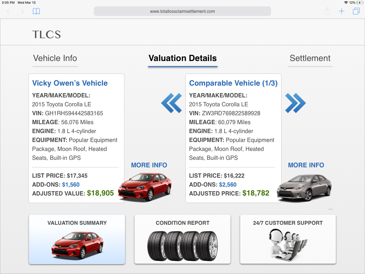
Task: Check the battery status icon
Action: point(360,2)
